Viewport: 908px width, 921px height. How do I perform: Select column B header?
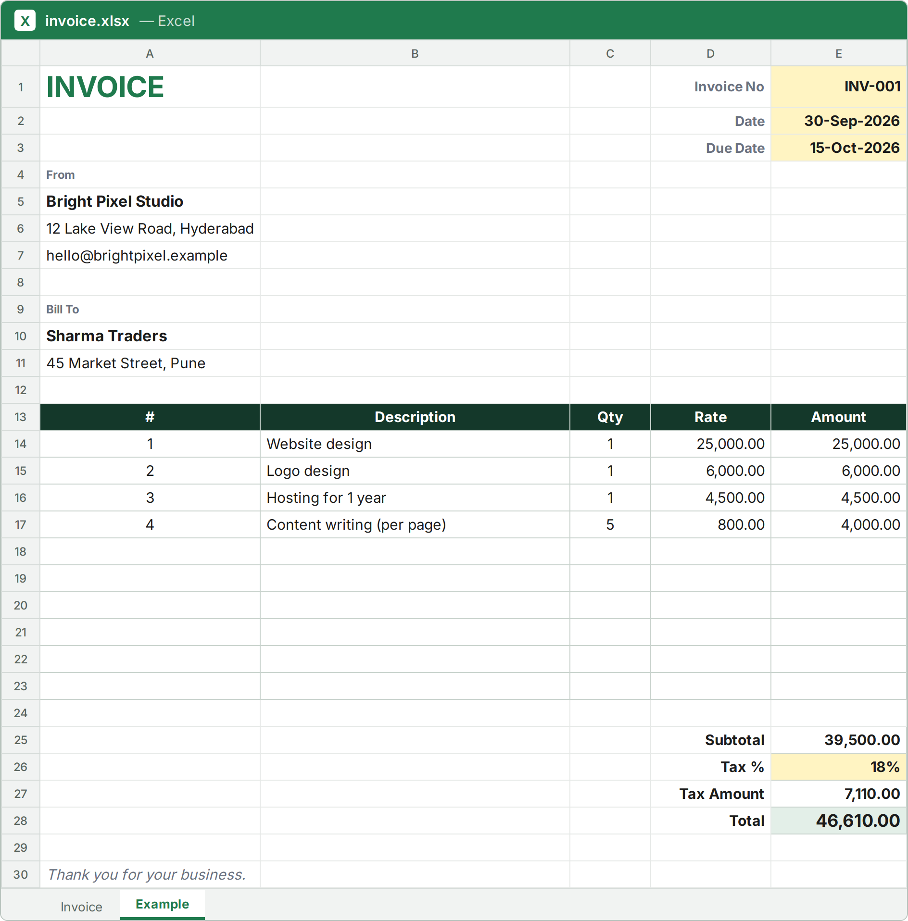pos(415,53)
